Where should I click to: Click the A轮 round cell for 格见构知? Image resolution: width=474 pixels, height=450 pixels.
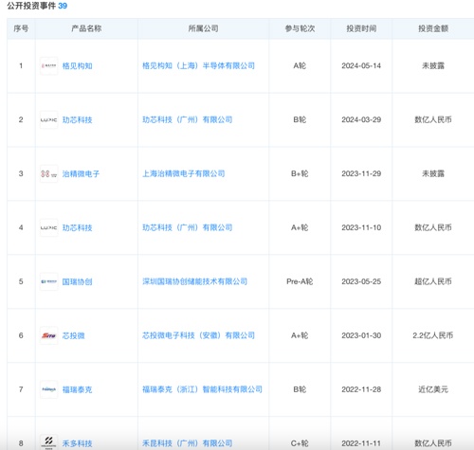point(300,65)
